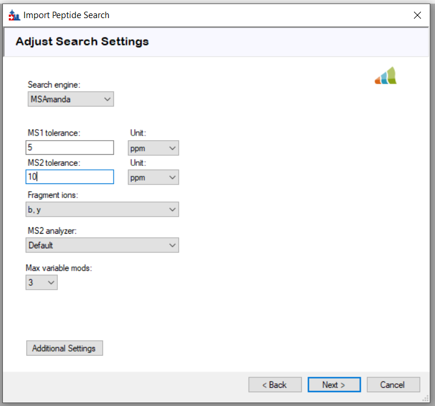Click the Skyline app icon in title bar
Viewport: 435px width, 406px height.
tap(14, 15)
